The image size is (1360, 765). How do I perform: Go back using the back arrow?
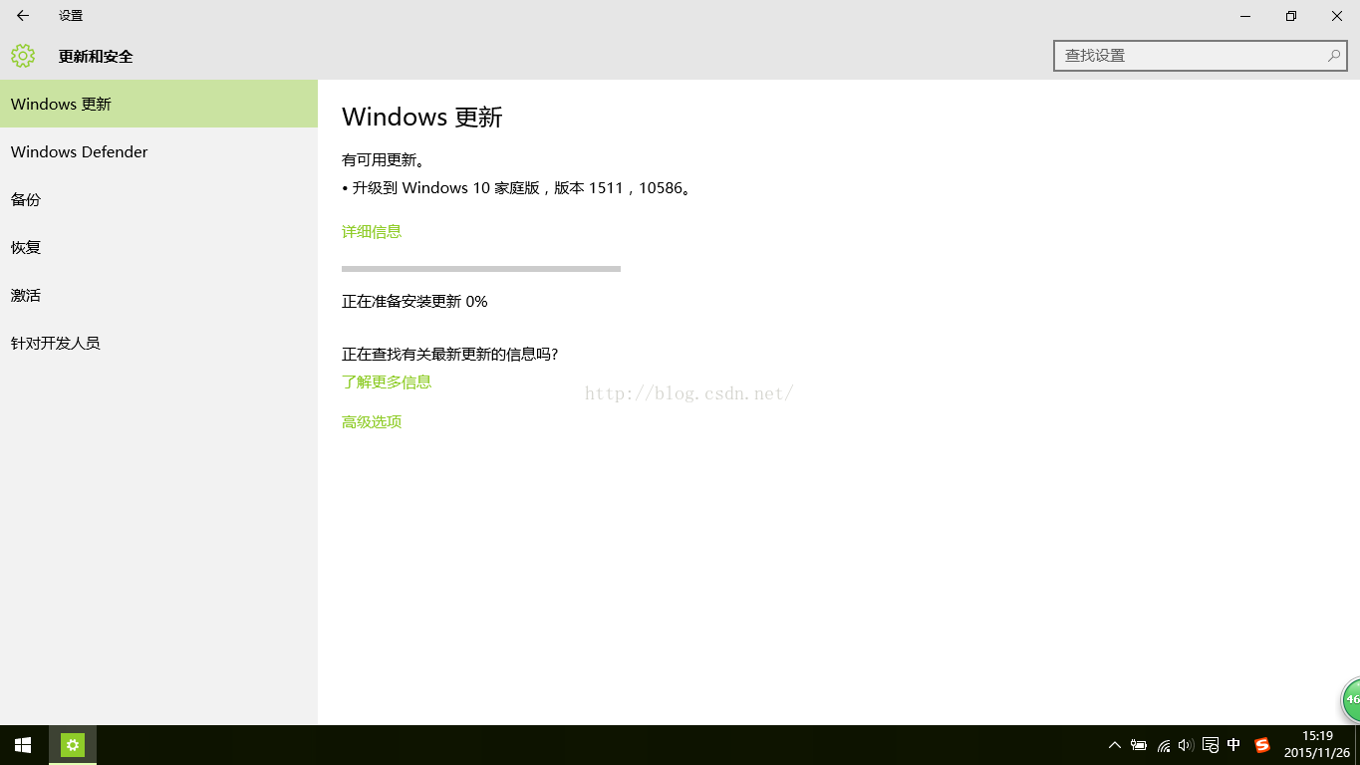click(23, 16)
